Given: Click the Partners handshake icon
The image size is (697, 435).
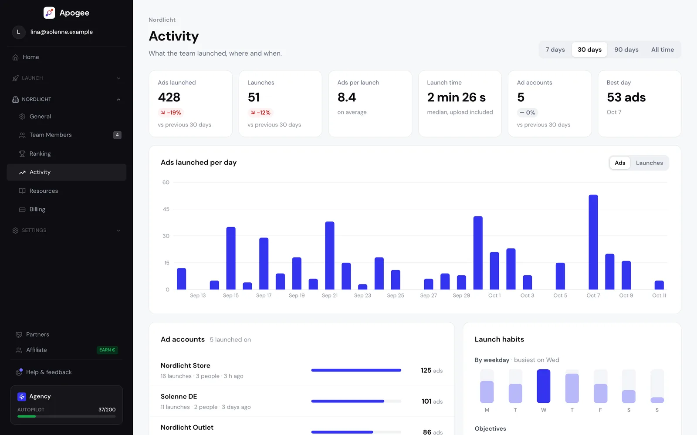Looking at the screenshot, I should 19,335.
